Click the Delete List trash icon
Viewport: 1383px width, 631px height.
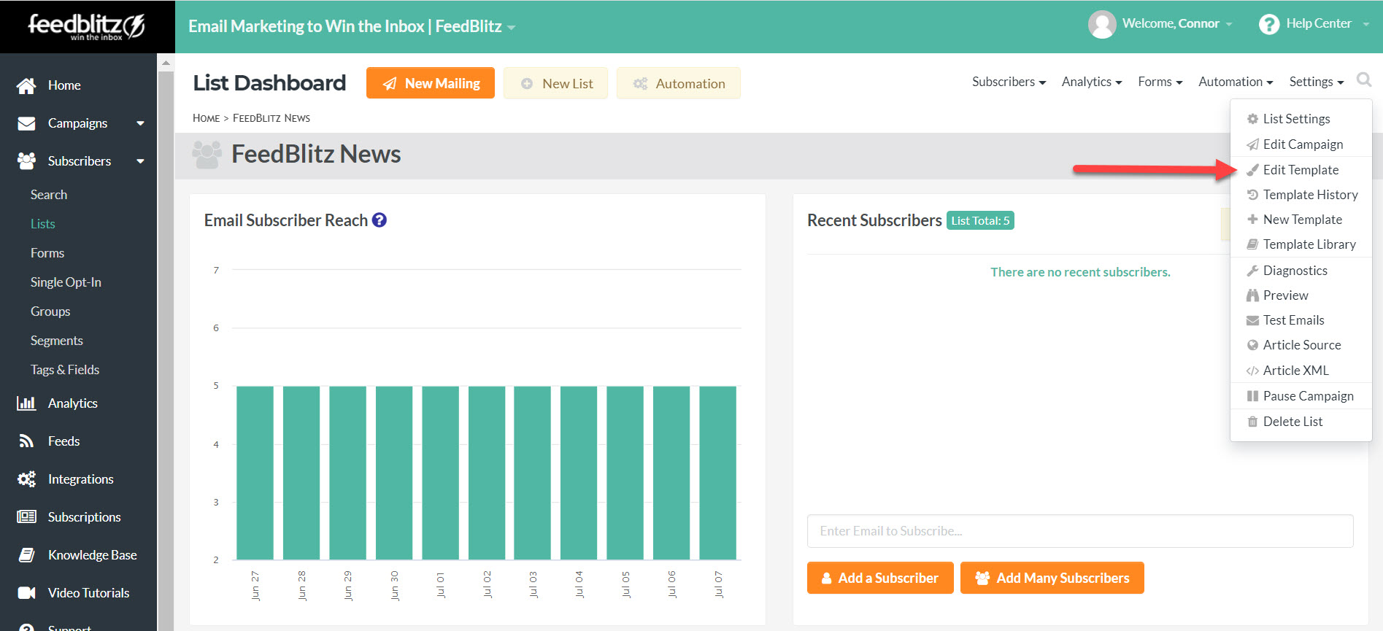[1252, 422]
